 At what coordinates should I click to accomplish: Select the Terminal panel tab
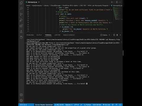point(48,35)
